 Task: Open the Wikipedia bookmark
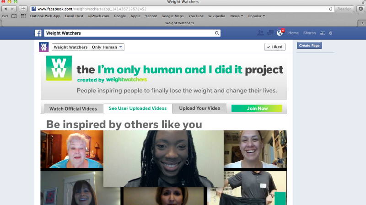tap(216, 16)
